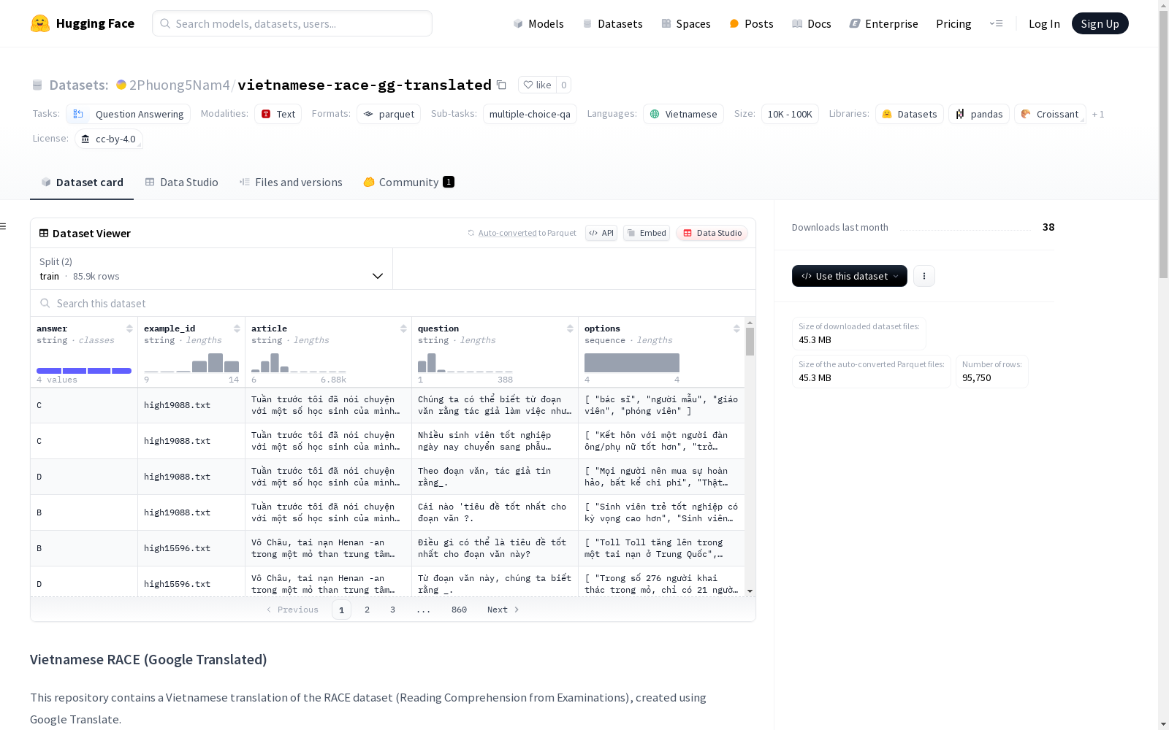Go to the Next page of rows
Image resolution: width=1169 pixels, height=730 pixels.
(x=503, y=610)
